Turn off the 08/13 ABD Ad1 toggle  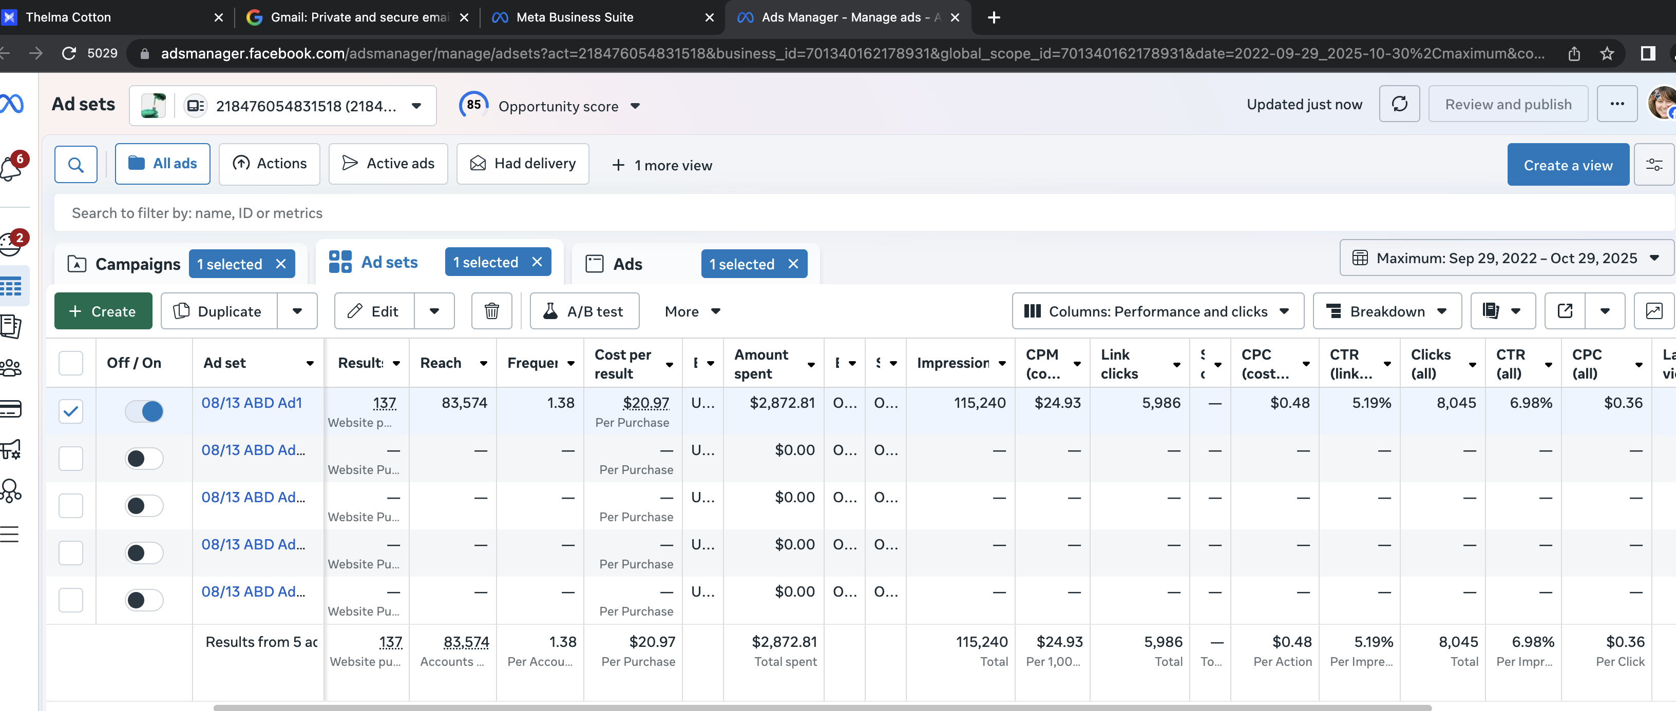tap(144, 411)
